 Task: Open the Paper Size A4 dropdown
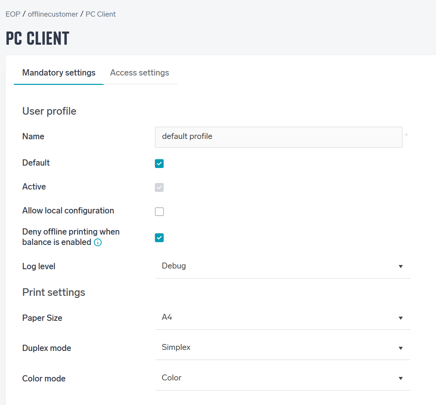283,318
